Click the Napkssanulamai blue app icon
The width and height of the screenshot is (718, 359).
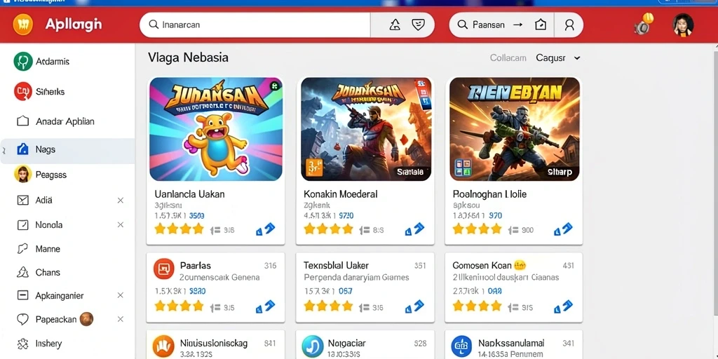(x=461, y=346)
